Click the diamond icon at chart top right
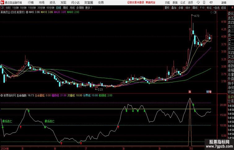Image resolution: width=234 pixels, height=150 pixels. (211, 12)
